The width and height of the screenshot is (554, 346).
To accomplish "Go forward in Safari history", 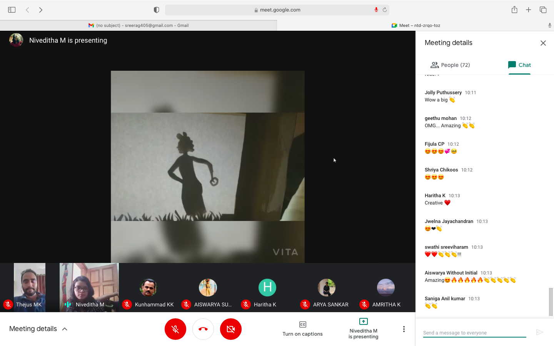I will (x=41, y=10).
